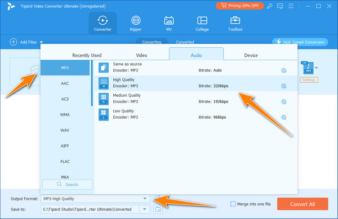Select AC3 in format list

tap(65, 99)
